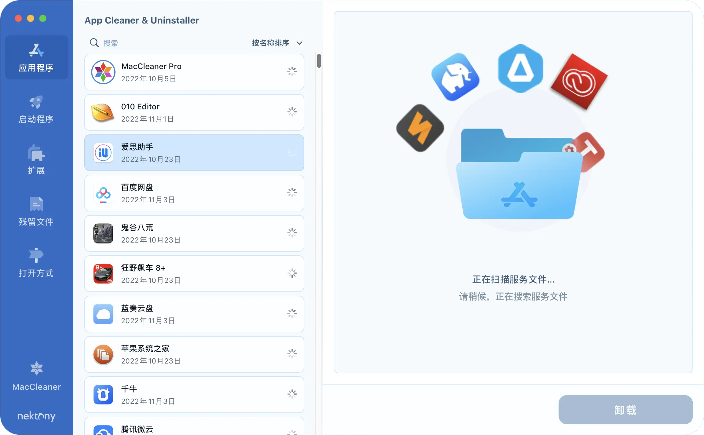This screenshot has height=435, width=704.
Task: Click the 正在扫描服务文件... status text
Action: click(x=513, y=280)
